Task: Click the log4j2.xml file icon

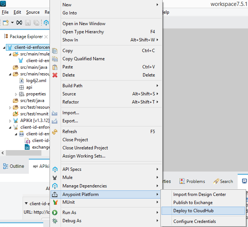Action: (22, 81)
